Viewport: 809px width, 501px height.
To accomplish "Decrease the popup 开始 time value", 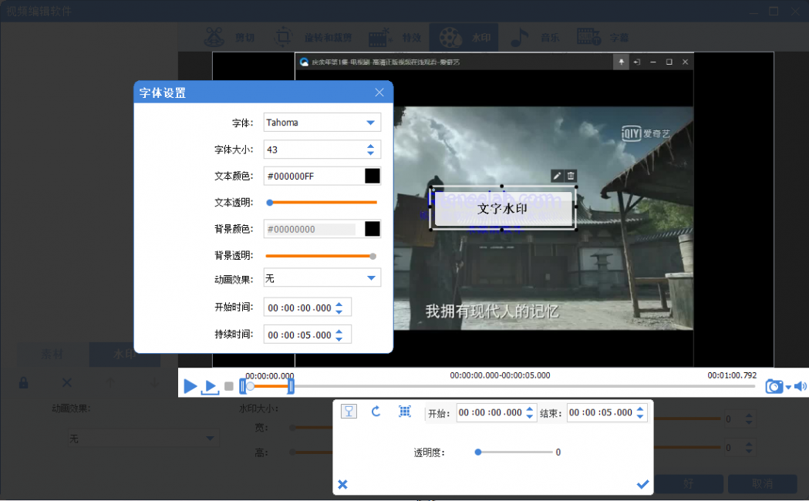I will [530, 416].
